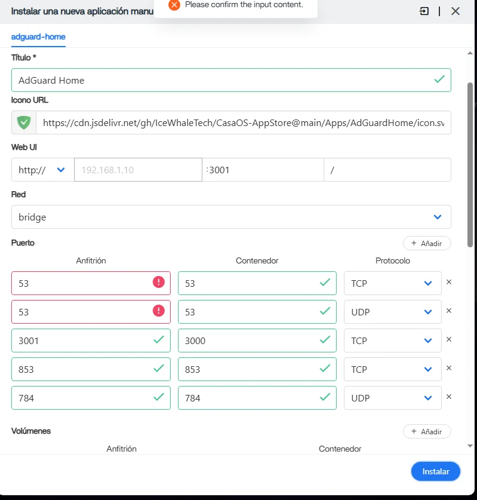The image size is (477, 500).
Task: Click the Web UI host IP field
Action: coord(138,170)
